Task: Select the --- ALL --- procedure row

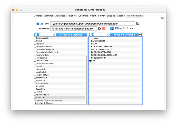Action: pyautogui.click(x=114, y=38)
